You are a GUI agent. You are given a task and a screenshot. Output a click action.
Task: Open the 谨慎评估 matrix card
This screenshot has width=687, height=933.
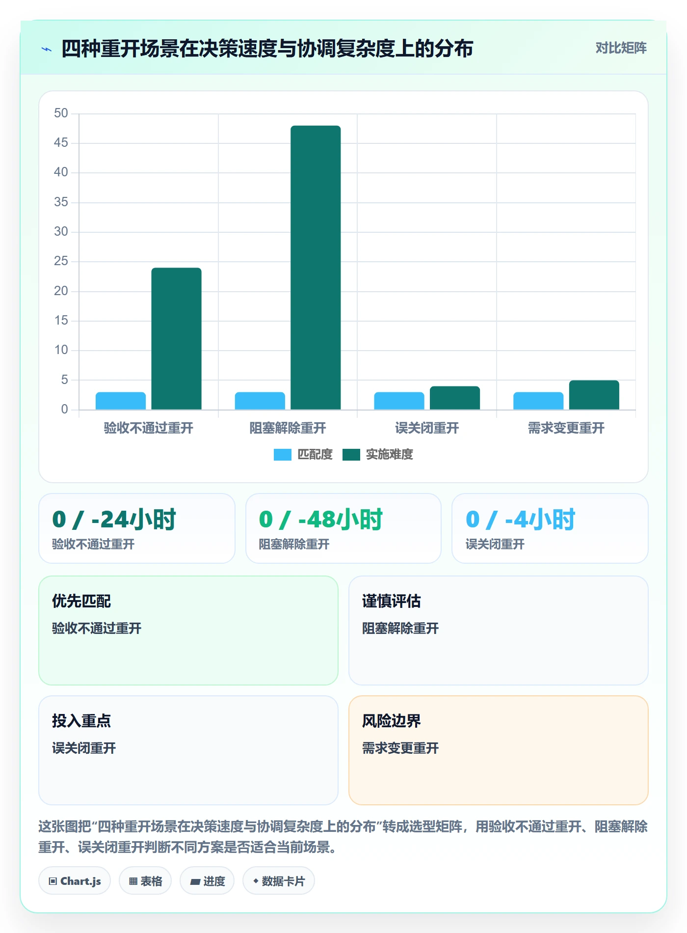[x=499, y=631]
